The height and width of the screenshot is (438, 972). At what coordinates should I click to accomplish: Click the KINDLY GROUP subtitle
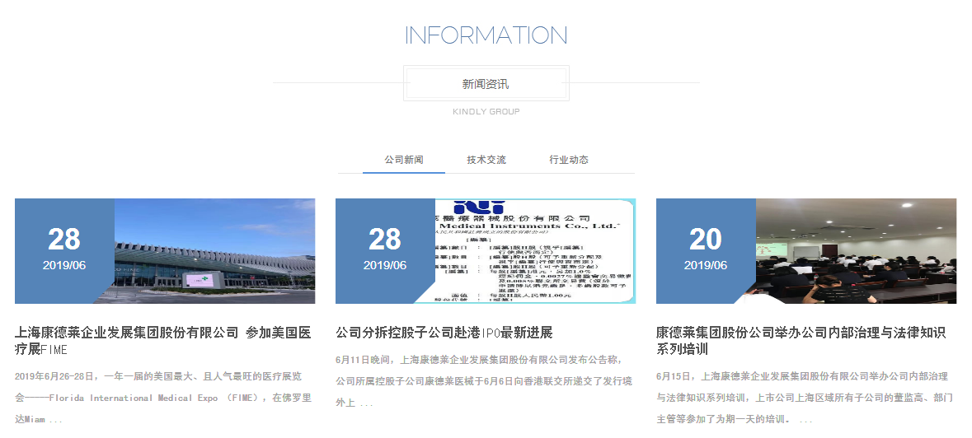[x=486, y=112]
